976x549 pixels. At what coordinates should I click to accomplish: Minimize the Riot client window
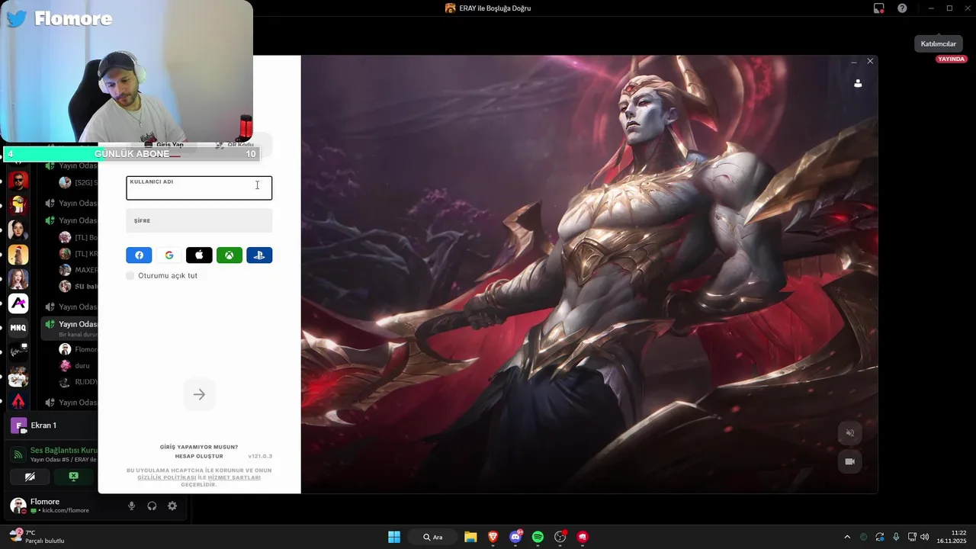point(854,61)
